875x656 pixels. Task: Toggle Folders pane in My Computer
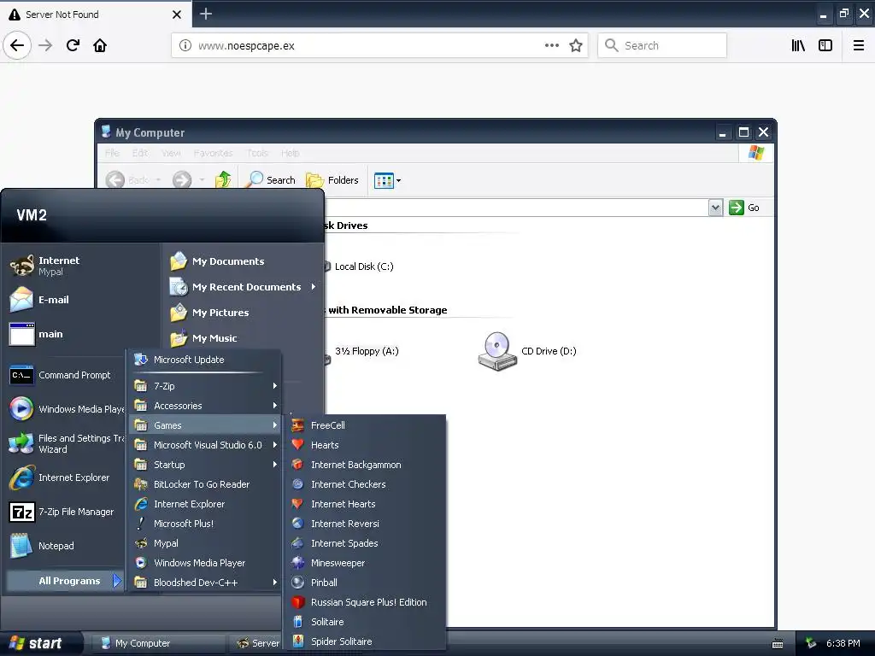(332, 179)
